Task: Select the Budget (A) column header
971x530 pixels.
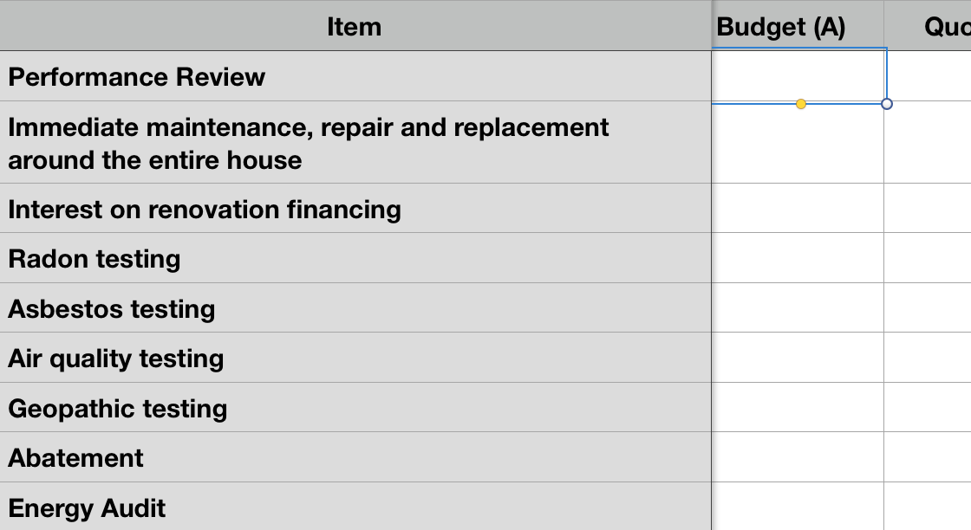Action: point(780,27)
